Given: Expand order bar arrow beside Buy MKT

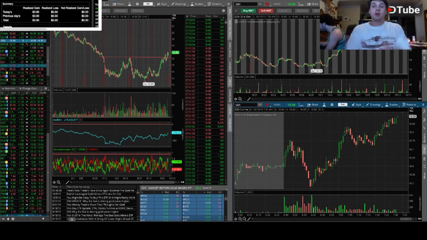Looking at the screenshot, I should pos(236,11).
